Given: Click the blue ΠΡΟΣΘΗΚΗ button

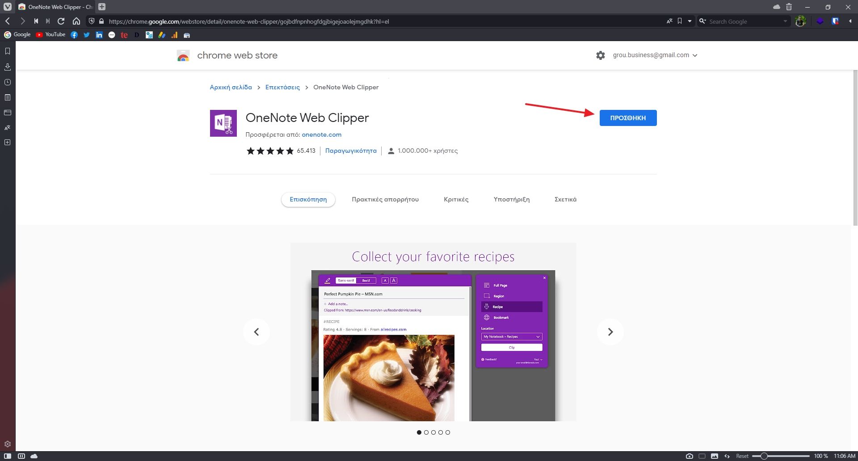Looking at the screenshot, I should (628, 118).
